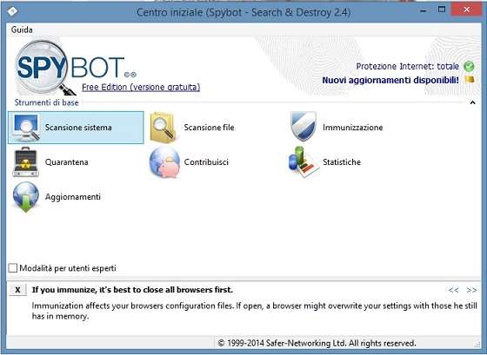Click the green Protezione Internet checkmark icon
This screenshot has height=355, width=487.
pos(469,66)
